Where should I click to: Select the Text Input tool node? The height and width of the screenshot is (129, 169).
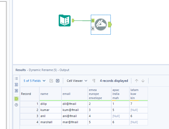65,21
